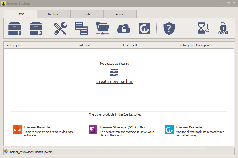Switch to the Restore tab
238x158 pixels.
click(54, 14)
